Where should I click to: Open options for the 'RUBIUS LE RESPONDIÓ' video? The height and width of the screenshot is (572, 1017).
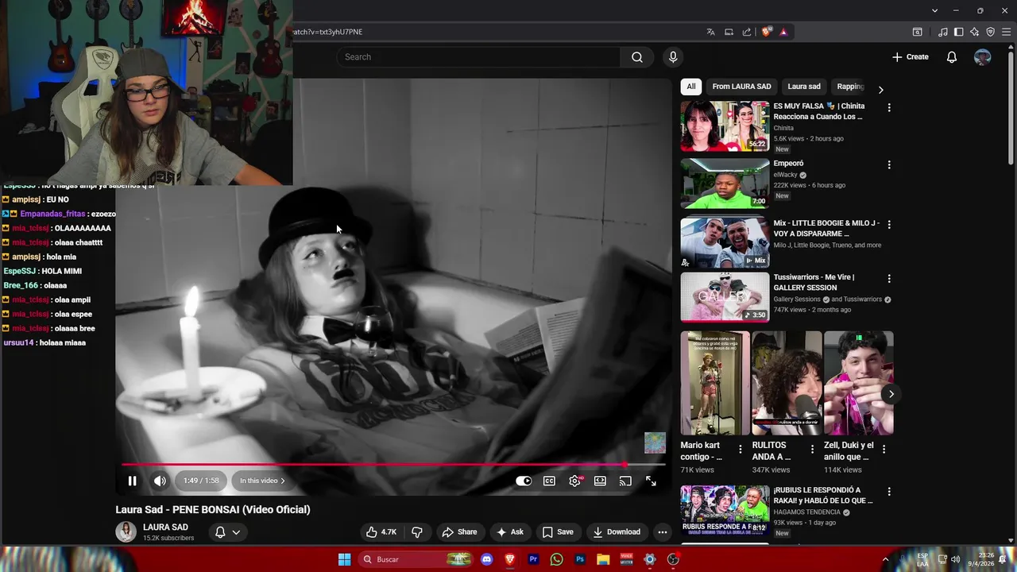(889, 492)
